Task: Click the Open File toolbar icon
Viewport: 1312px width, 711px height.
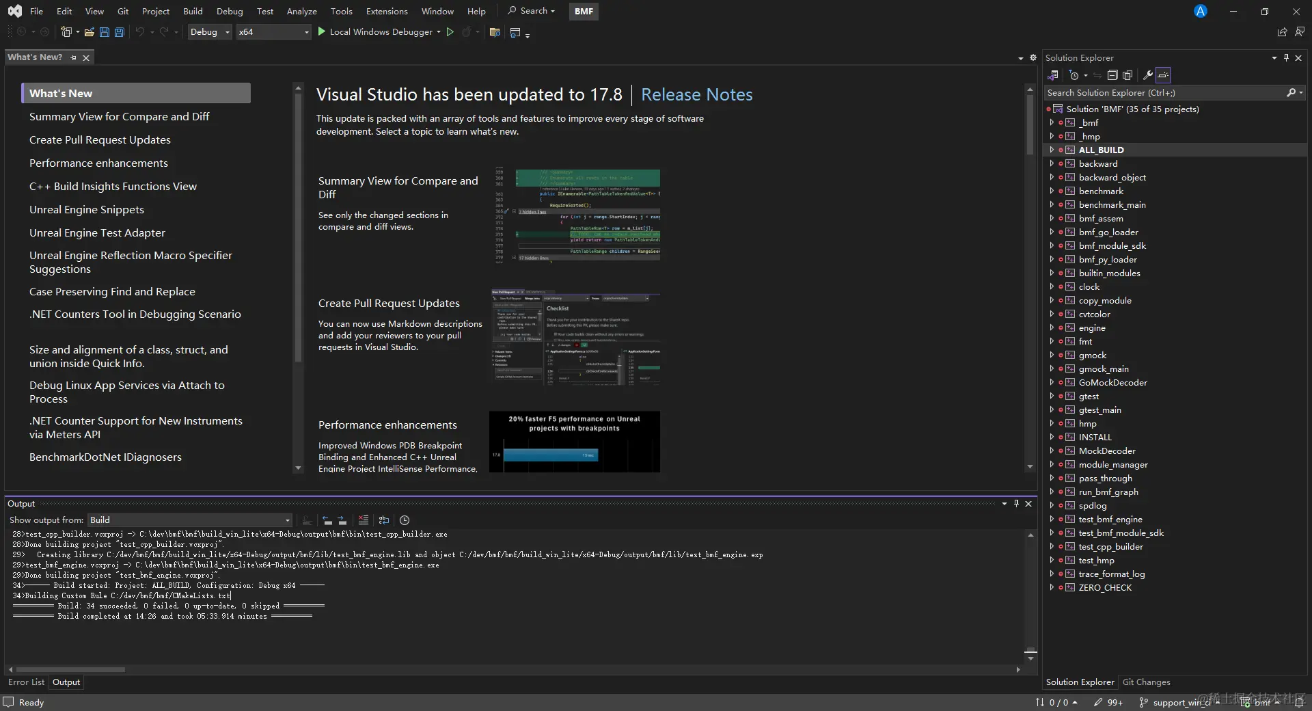Action: click(x=89, y=32)
